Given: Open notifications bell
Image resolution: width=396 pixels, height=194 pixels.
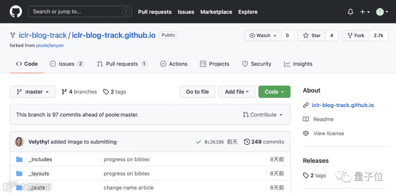Looking at the screenshot, I should tap(350, 12).
